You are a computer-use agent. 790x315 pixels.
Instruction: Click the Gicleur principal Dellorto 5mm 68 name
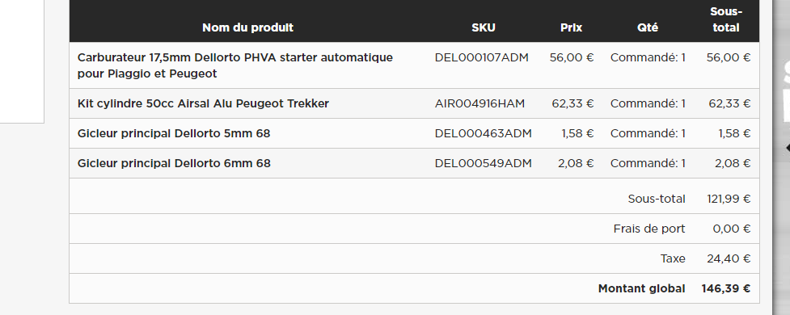pyautogui.click(x=174, y=133)
